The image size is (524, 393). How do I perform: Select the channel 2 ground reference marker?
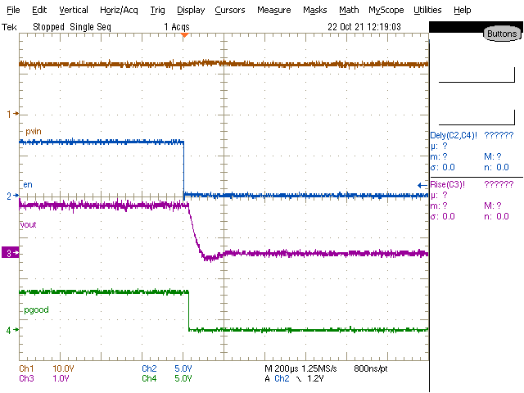point(13,196)
